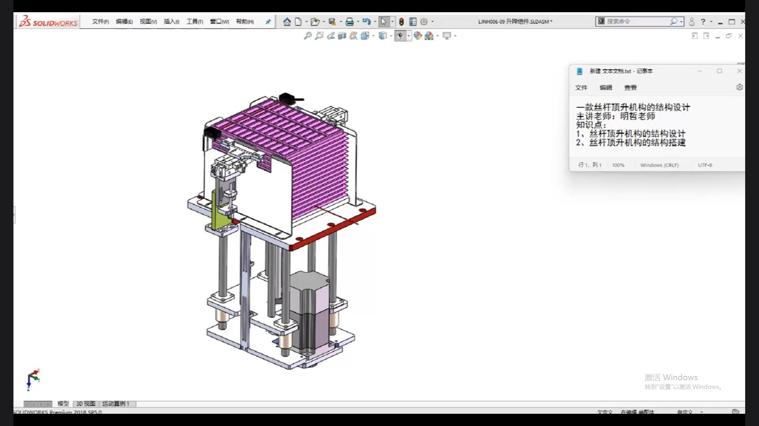The height and width of the screenshot is (426, 759).
Task: Click the View Settings monitor icon
Action: 447,36
